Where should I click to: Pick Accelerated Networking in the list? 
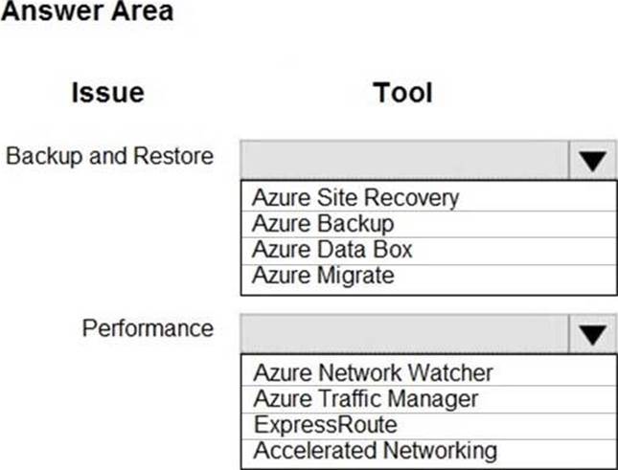tap(375, 450)
